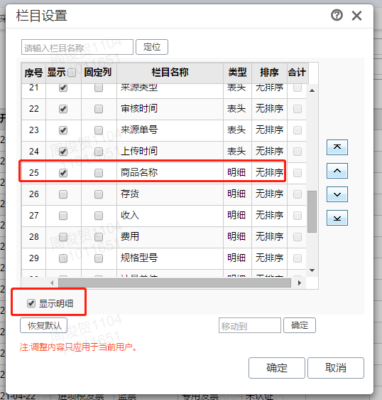Click vertical scrollbar down arrow
The width and height of the screenshot is (382, 400).
[x=312, y=270]
